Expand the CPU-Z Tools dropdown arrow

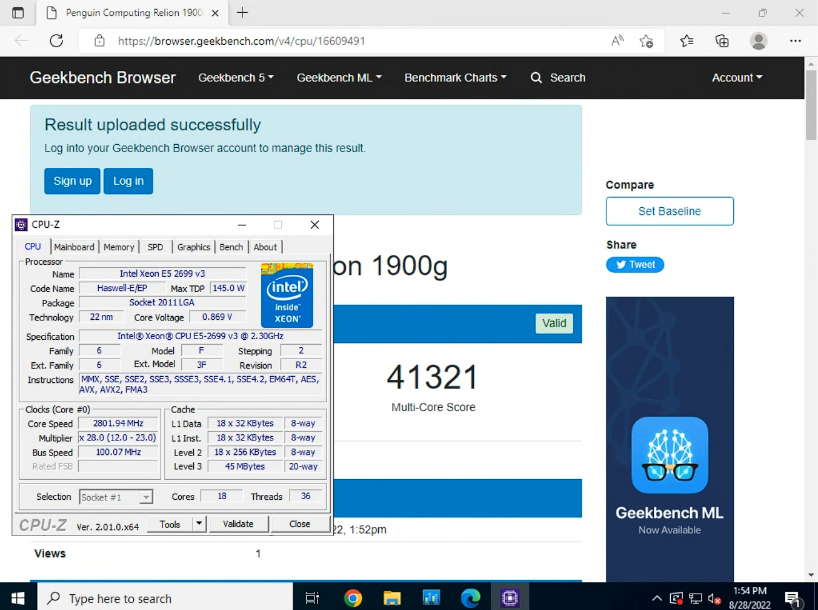pos(199,523)
